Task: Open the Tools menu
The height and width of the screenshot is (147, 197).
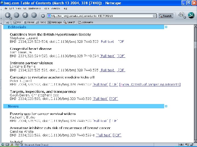Action: pyautogui.click(x=47, y=8)
